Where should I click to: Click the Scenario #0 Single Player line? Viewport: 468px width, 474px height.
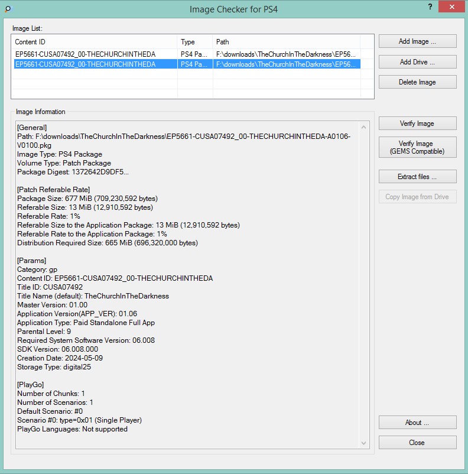pyautogui.click(x=80, y=420)
